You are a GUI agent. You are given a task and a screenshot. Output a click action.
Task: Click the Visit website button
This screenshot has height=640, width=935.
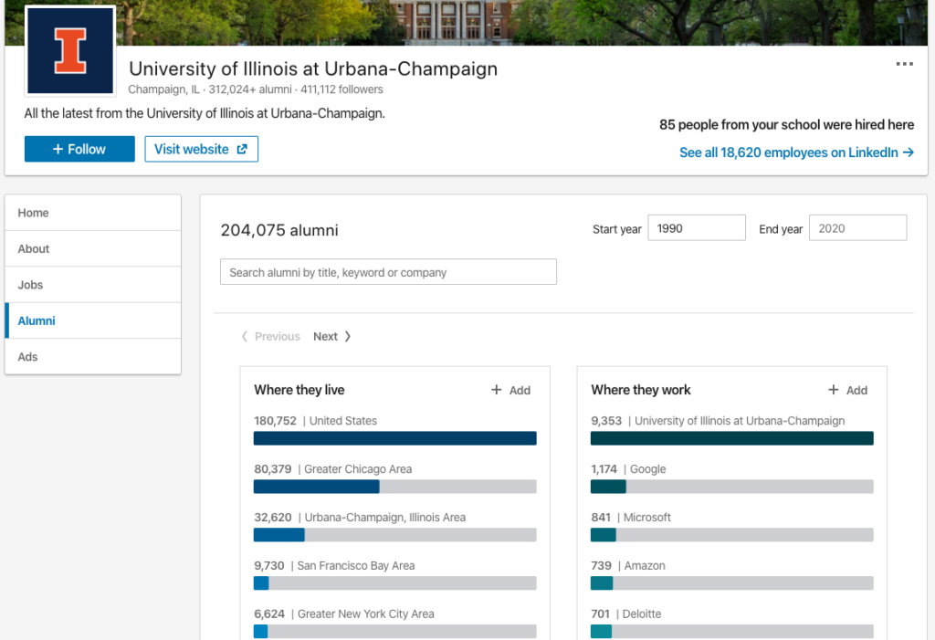tap(201, 149)
